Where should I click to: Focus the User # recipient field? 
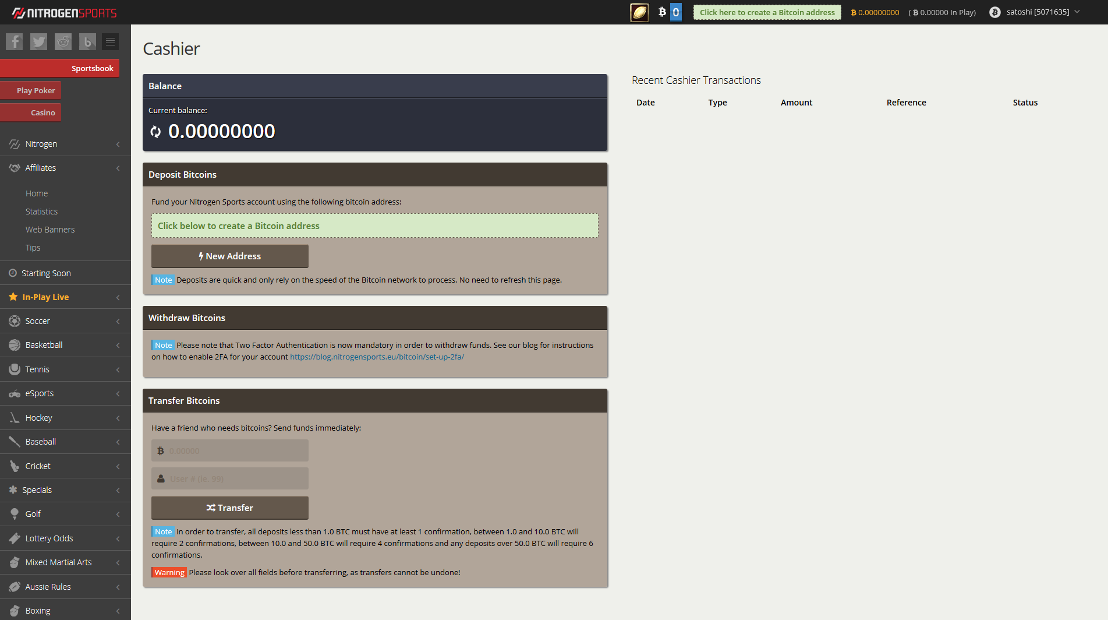(230, 478)
